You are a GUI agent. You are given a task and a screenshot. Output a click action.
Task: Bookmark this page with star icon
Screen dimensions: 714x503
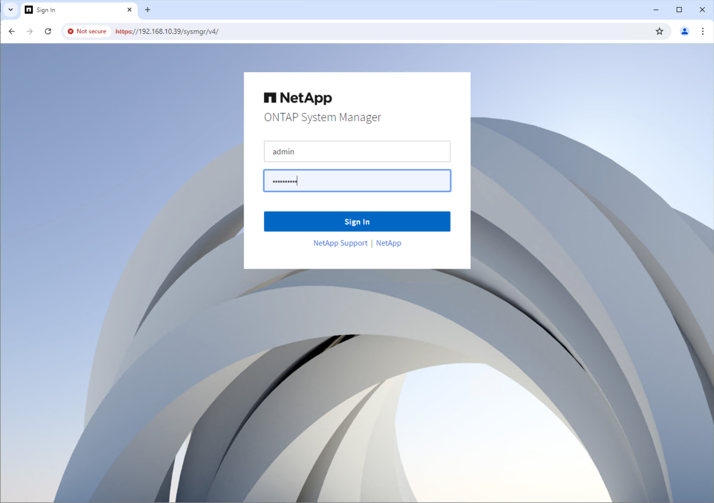[659, 31]
